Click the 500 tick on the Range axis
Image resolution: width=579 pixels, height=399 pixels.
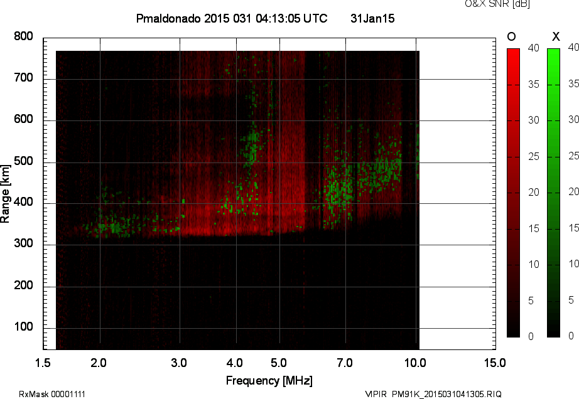[23, 161]
